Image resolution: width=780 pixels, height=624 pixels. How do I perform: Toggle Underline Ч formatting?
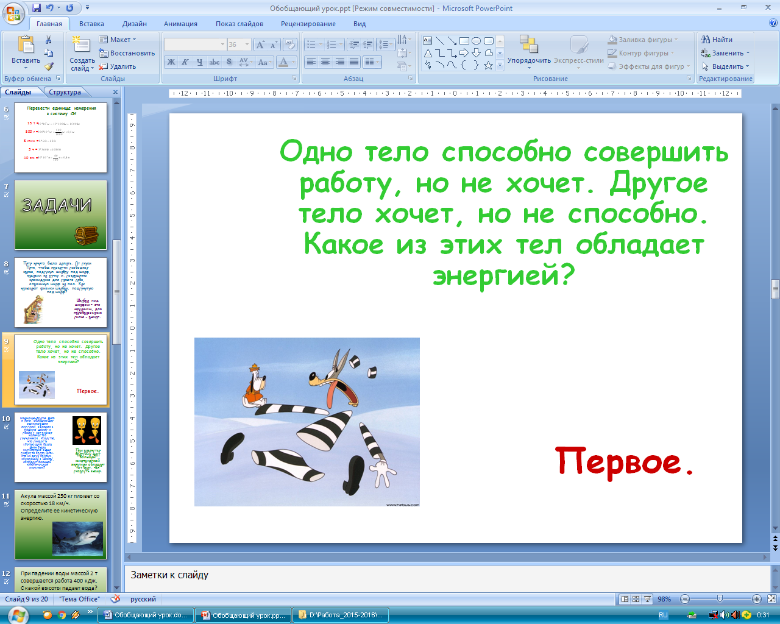[x=199, y=62]
